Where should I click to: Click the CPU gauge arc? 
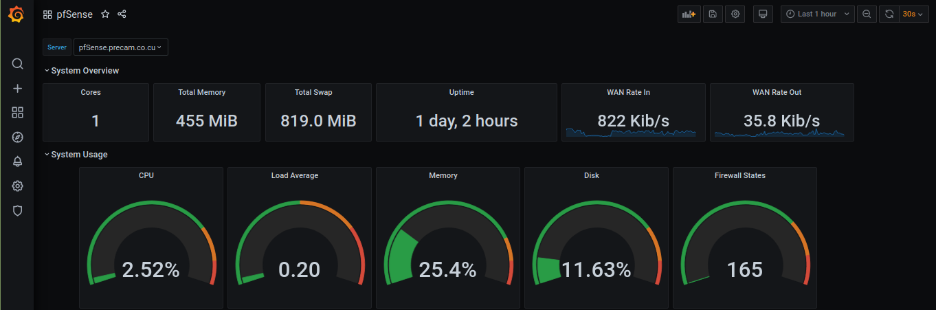[x=151, y=242]
